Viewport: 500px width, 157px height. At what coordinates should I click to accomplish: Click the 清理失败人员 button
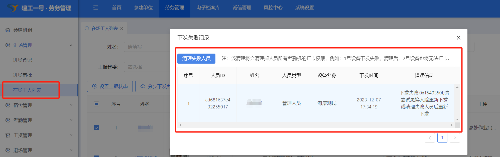tap(196, 58)
